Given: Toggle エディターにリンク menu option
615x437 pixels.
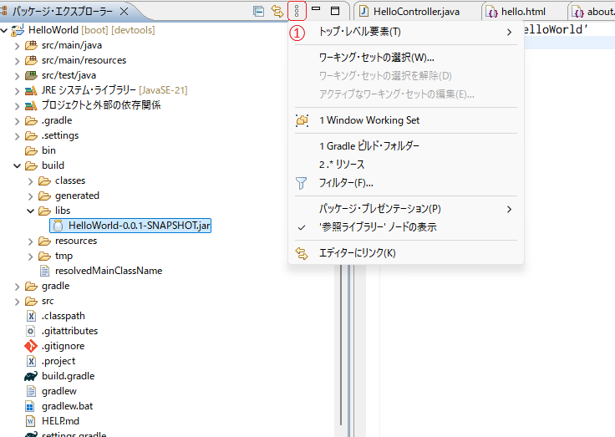Looking at the screenshot, I should [357, 253].
